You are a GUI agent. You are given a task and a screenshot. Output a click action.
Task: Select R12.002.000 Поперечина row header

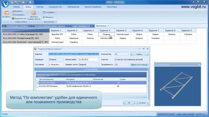click(x=25, y=38)
